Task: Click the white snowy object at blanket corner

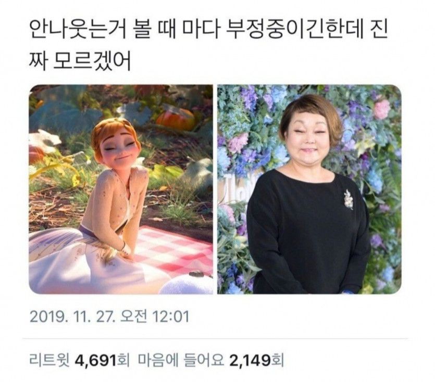Action: coord(187,284)
